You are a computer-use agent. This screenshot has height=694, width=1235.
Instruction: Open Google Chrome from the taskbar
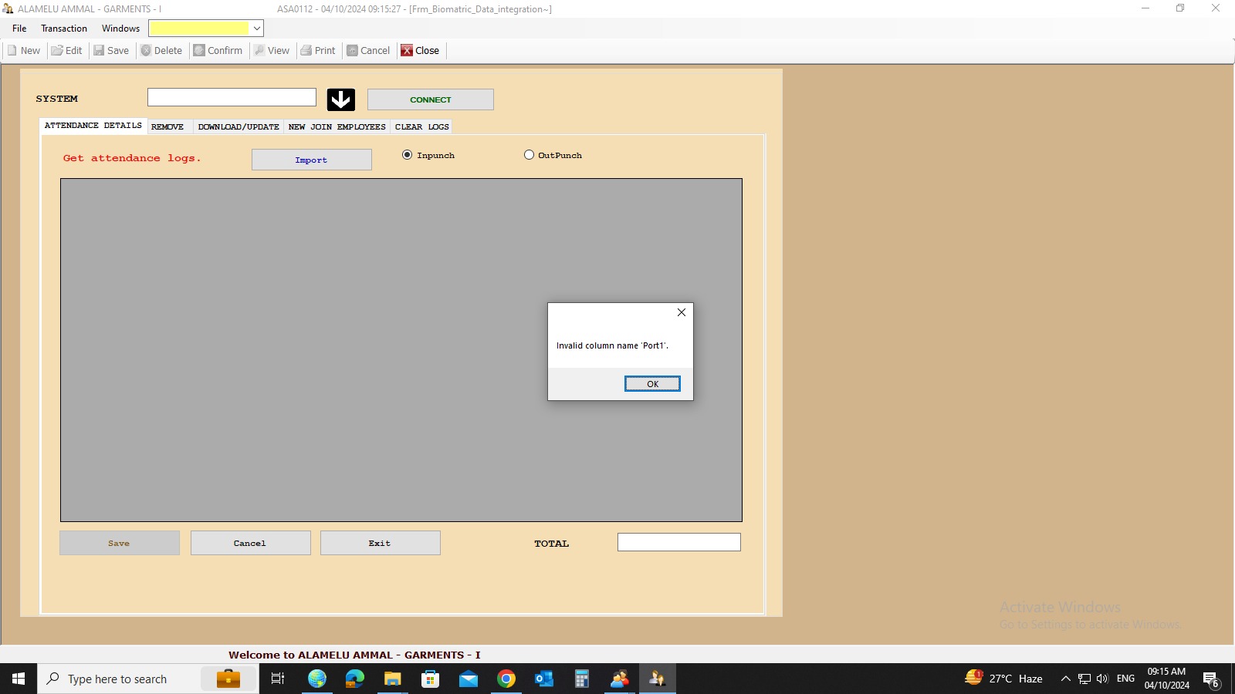point(506,679)
